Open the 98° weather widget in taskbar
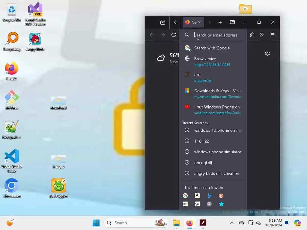The height and width of the screenshot is (230, 307). pyautogui.click(x=10, y=223)
